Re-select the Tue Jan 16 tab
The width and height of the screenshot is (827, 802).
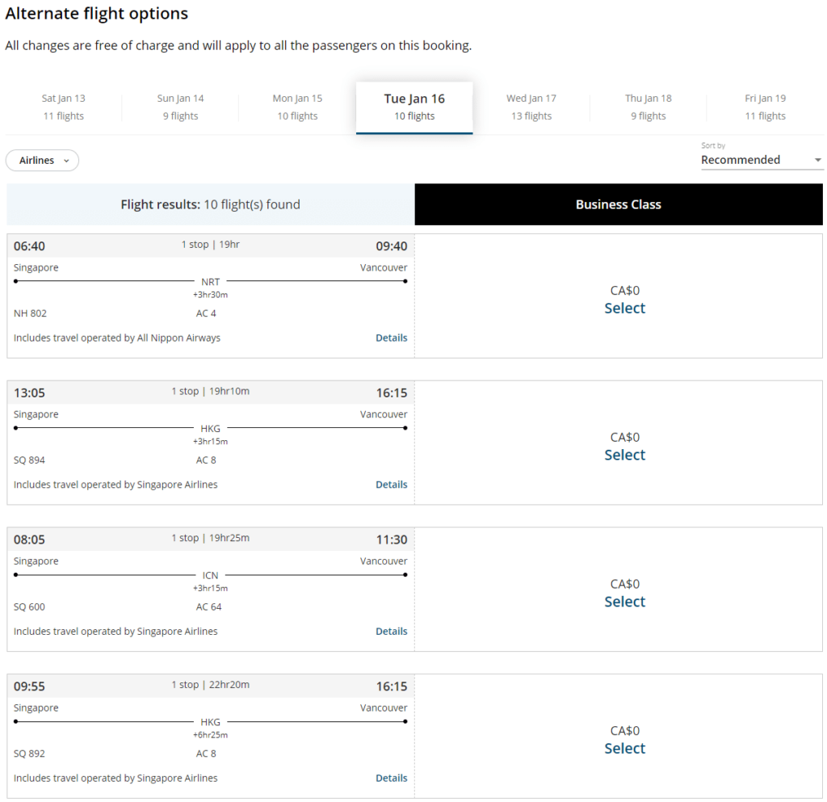click(x=414, y=106)
